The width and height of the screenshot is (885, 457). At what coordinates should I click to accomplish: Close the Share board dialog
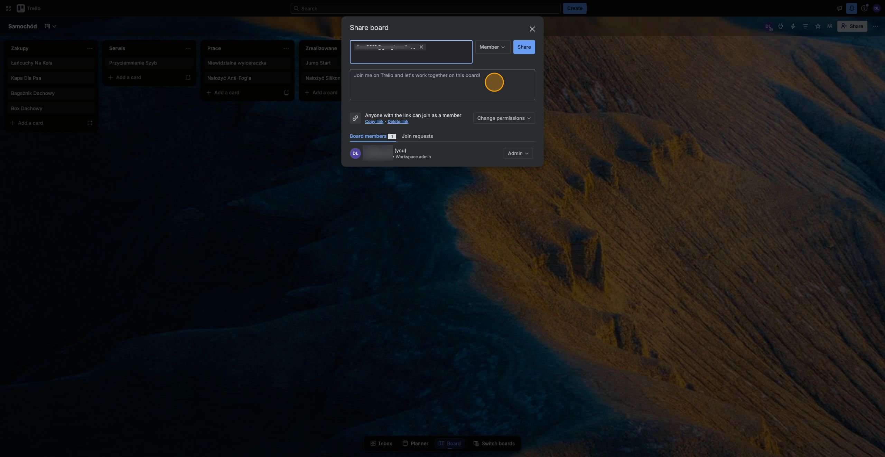coord(532,29)
